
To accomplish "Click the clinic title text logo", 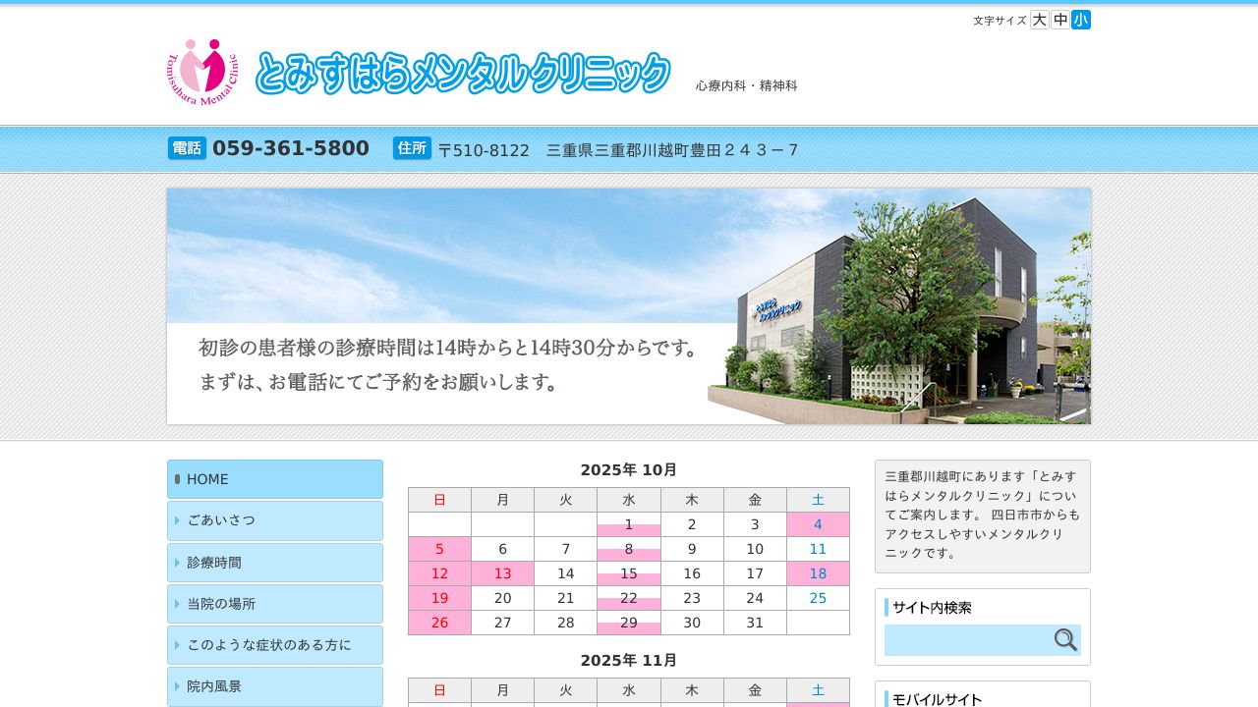I will tap(463, 74).
